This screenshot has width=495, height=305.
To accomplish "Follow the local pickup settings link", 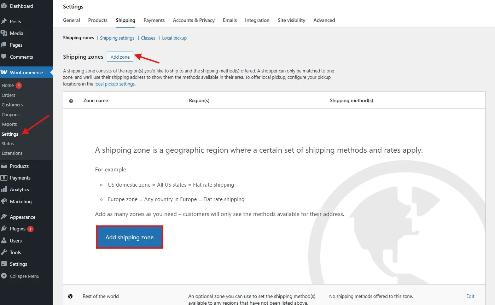I will pos(115,84).
